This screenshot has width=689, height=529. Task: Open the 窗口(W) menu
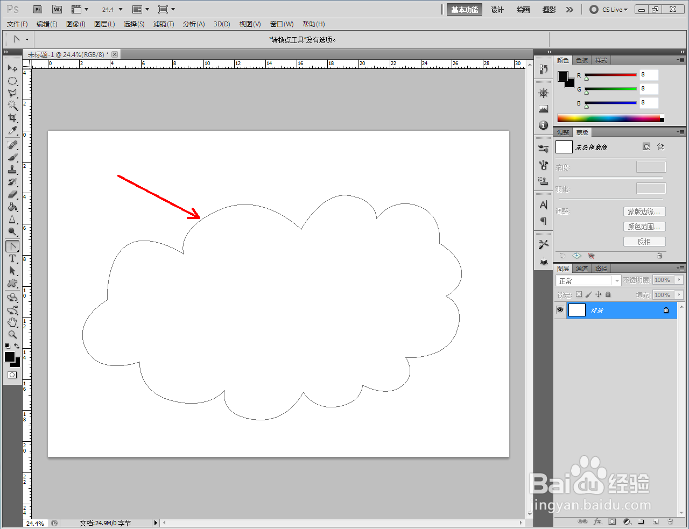coord(282,24)
